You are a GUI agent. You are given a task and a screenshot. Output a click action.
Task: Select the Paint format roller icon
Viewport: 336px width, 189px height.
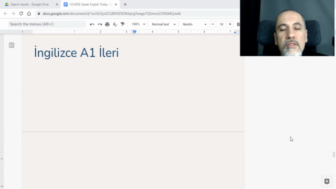pyautogui.click(x=122, y=25)
